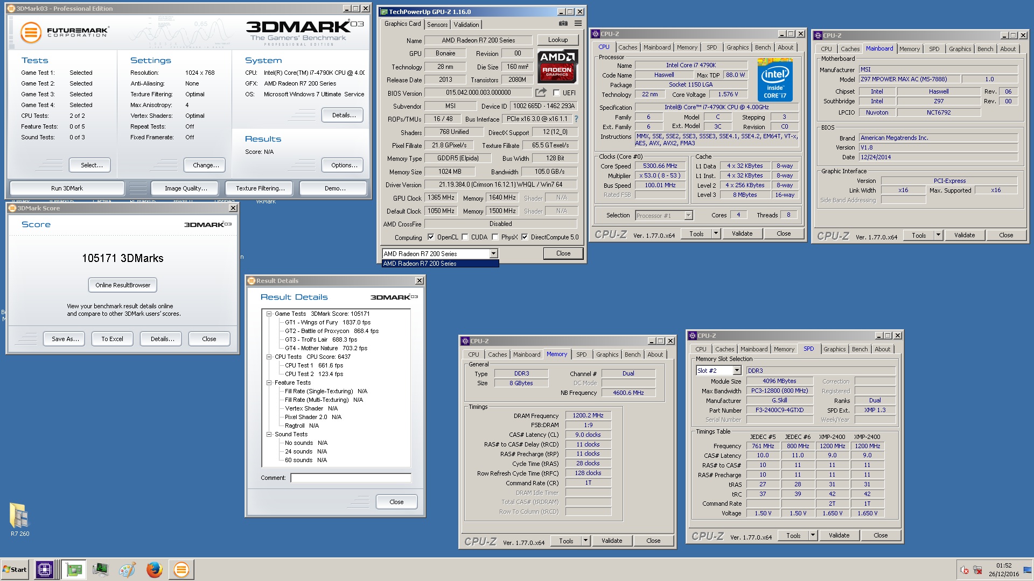Click title bar icon of CPU-Z Memory window

tap(465, 341)
